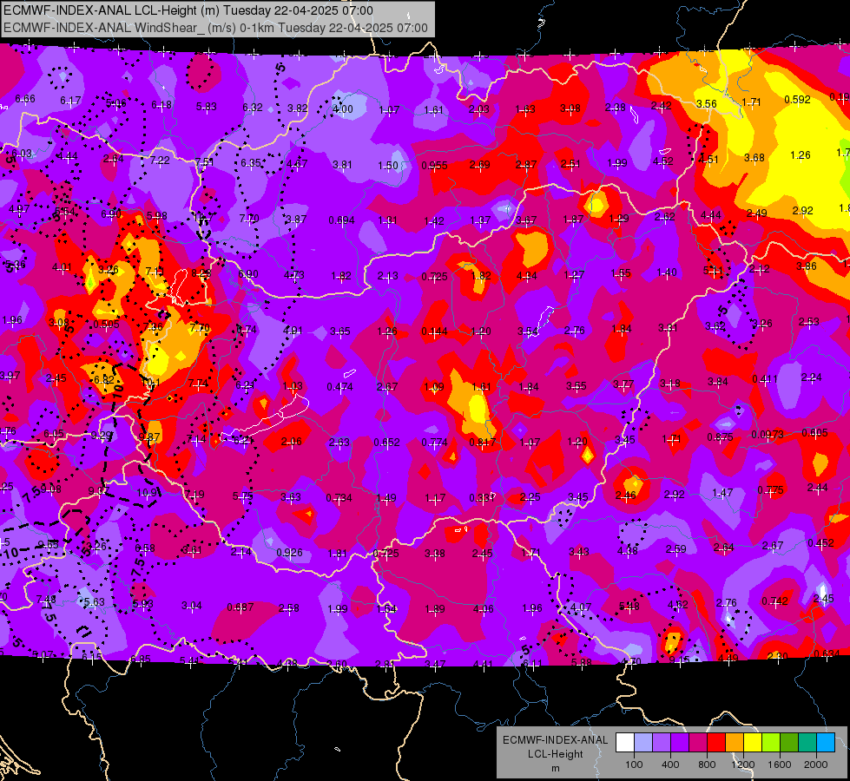Click the legend label 'LCL-Height'

pos(555,754)
